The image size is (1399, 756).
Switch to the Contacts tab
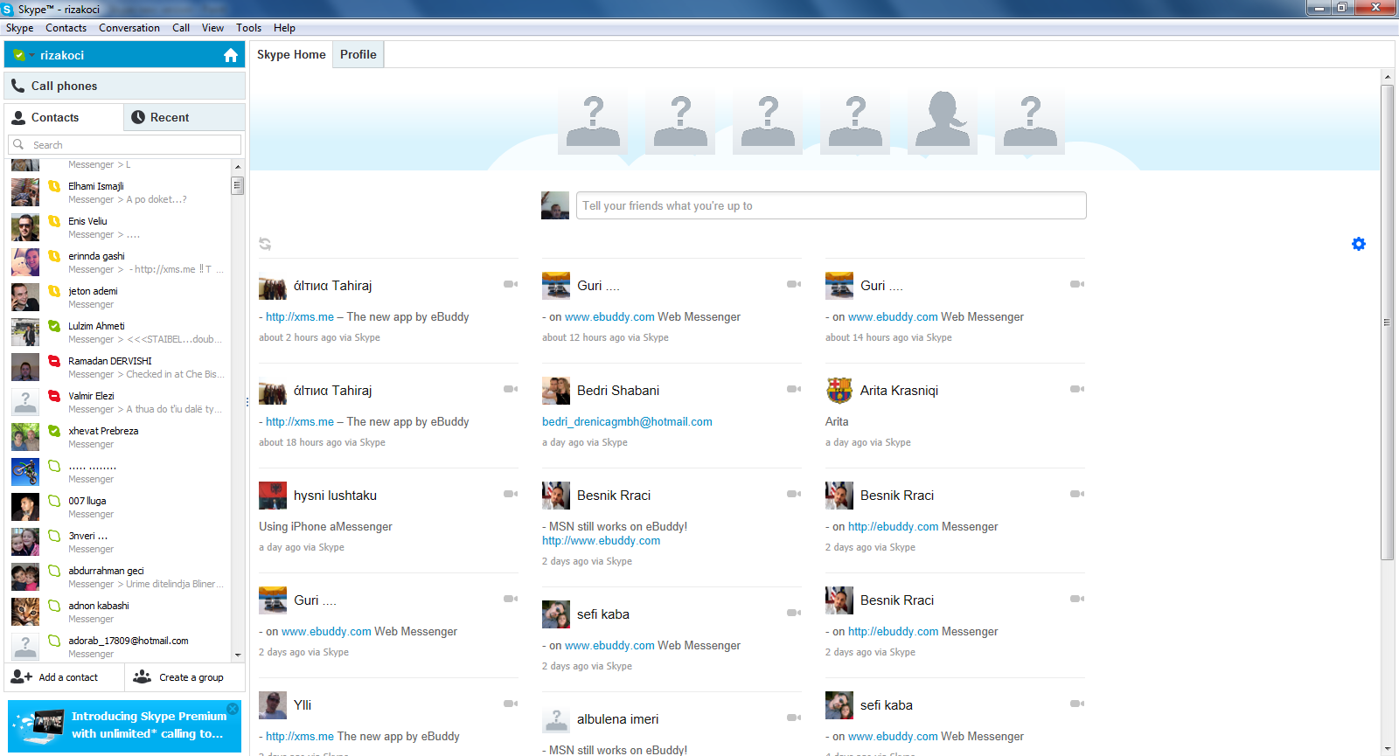(x=64, y=117)
